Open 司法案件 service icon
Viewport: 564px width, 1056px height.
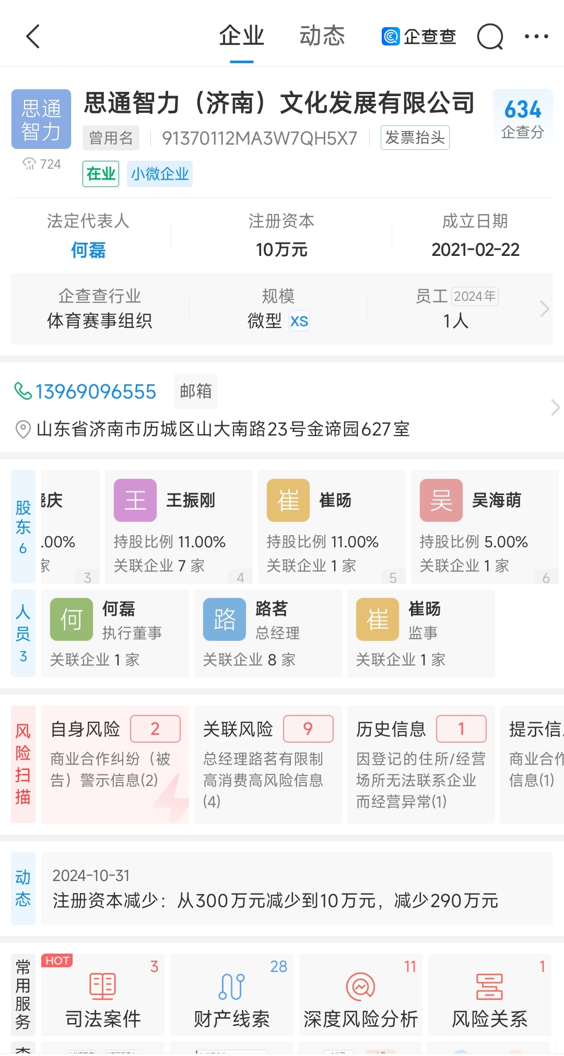tap(103, 995)
